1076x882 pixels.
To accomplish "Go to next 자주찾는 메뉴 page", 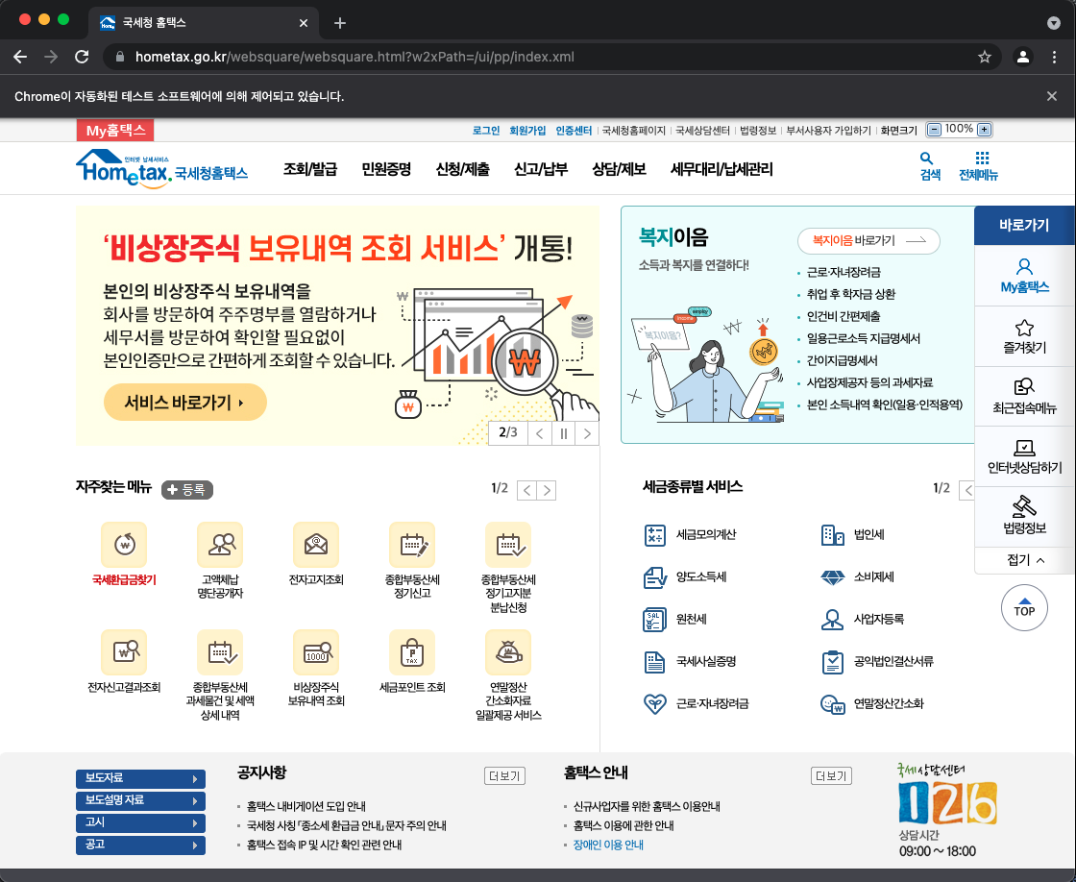I will coord(547,490).
